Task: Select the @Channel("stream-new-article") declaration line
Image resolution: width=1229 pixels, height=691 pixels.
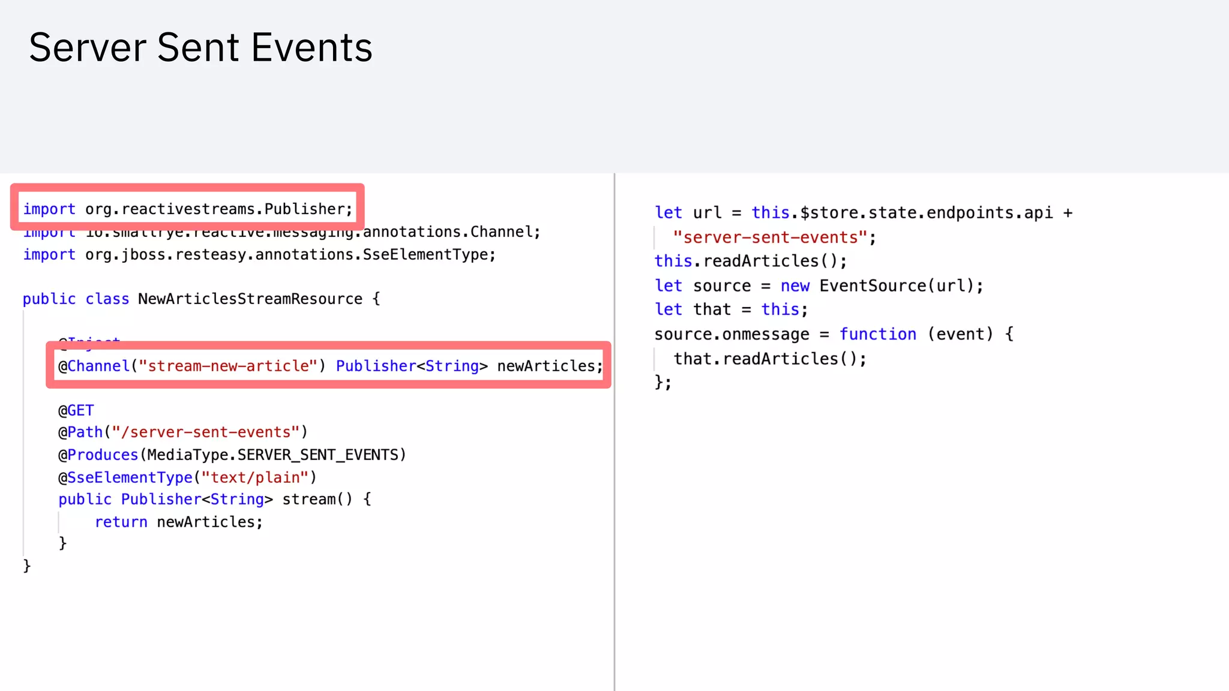Action: tap(330, 366)
